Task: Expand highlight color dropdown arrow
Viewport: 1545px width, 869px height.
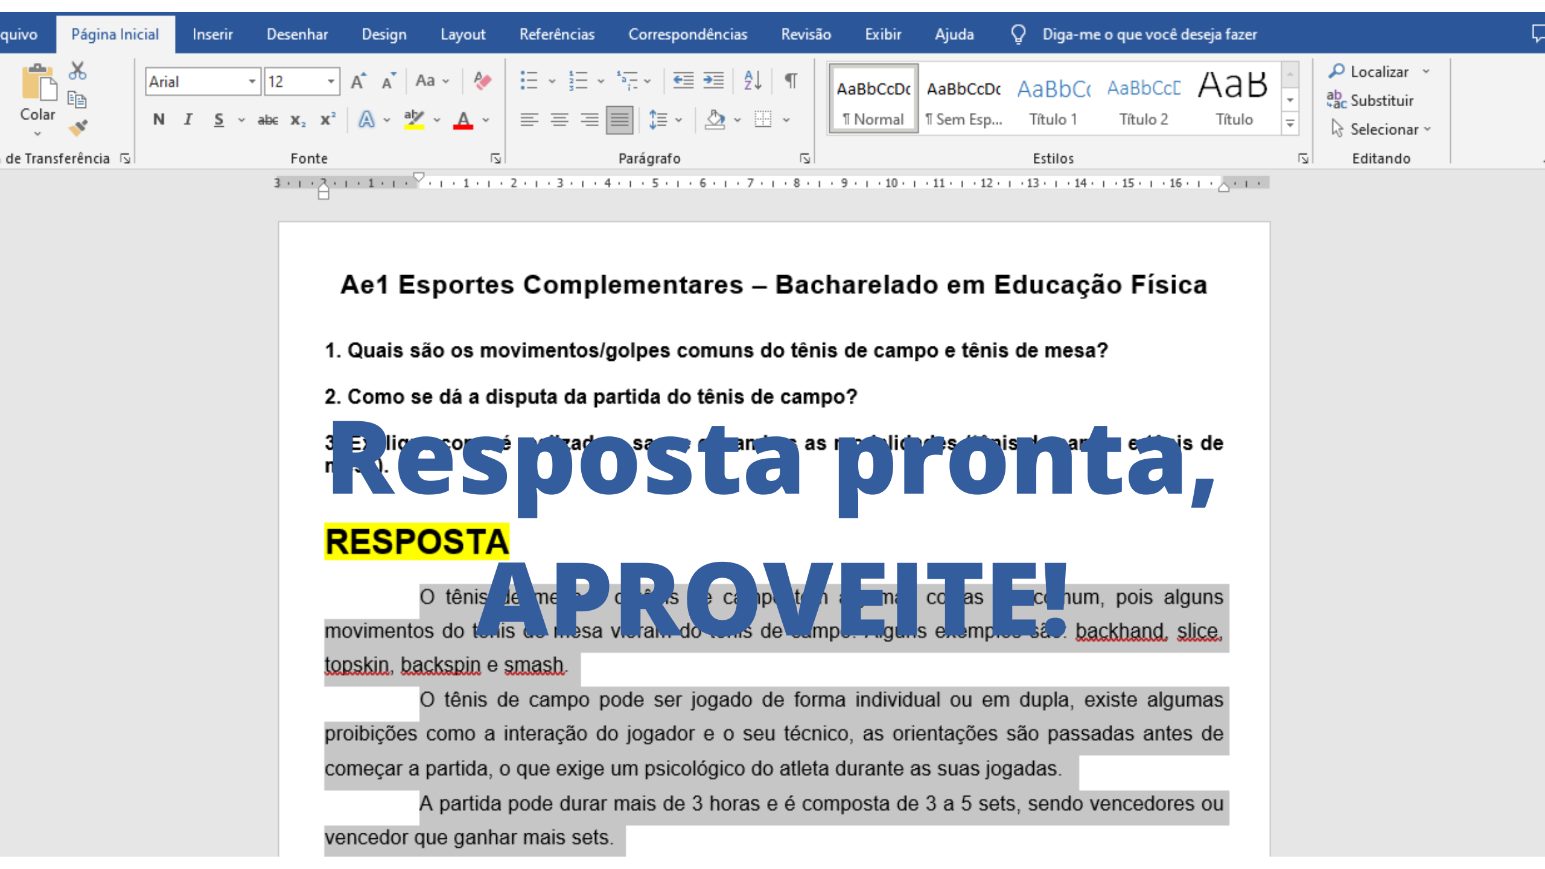Action: pyautogui.click(x=437, y=120)
